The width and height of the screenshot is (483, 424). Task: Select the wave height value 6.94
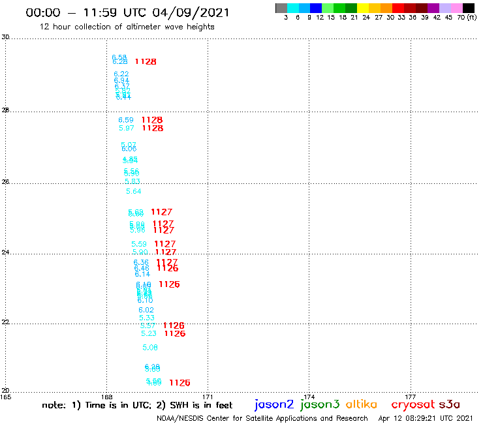121,80
